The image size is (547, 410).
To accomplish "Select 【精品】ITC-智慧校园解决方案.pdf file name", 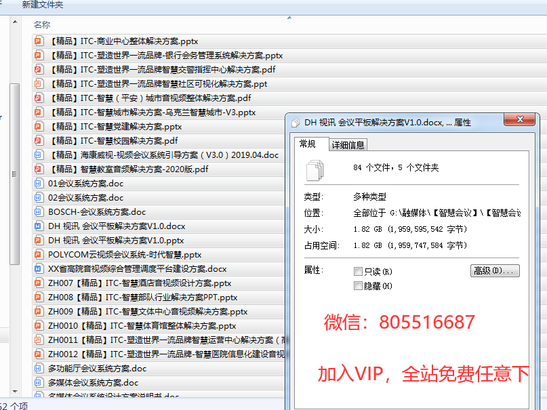I will pos(113,141).
